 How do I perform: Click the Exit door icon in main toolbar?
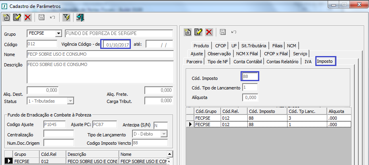pos(80,17)
